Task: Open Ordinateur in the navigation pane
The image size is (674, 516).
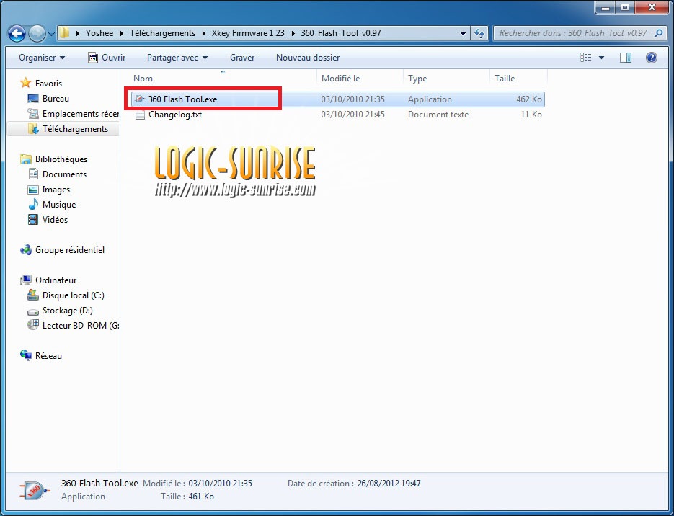Action: tap(56, 280)
